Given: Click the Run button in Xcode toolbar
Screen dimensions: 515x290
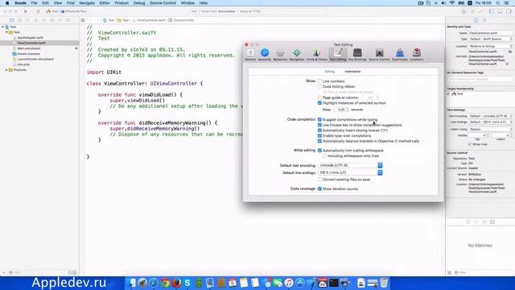Looking at the screenshot, I should 26,11.
